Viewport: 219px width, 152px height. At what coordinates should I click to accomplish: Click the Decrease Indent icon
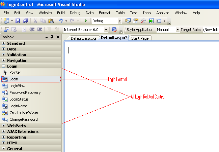point(32,30)
